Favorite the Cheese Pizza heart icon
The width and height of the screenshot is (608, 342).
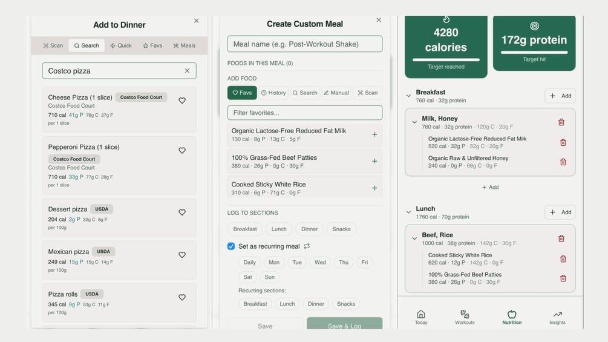tap(182, 100)
